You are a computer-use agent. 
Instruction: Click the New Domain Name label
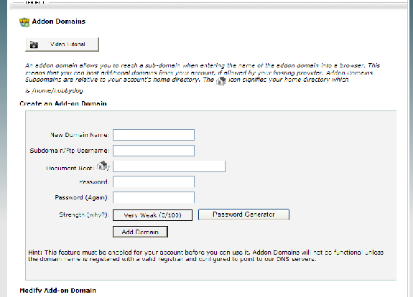point(80,135)
